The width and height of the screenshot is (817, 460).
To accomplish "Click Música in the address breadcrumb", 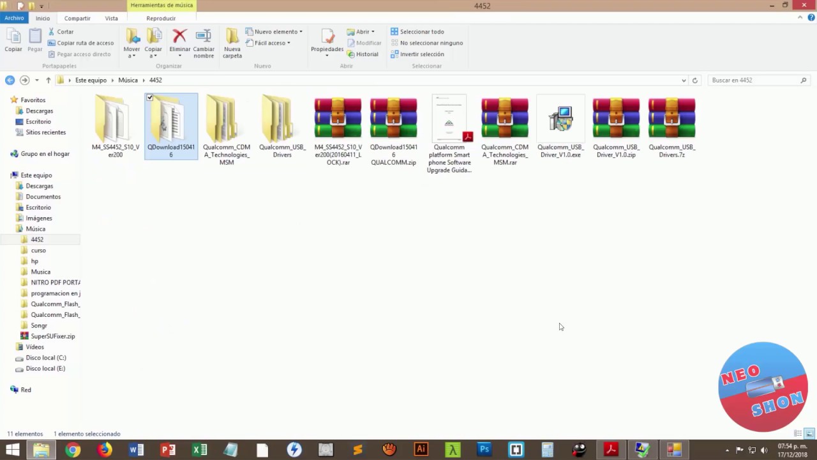I will [x=128, y=80].
